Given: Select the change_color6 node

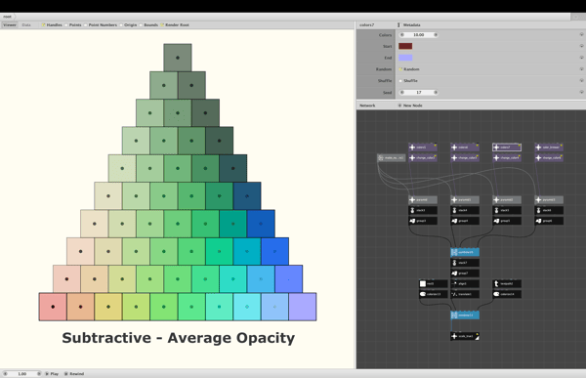Looking at the screenshot, I should 549,158.
